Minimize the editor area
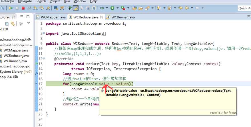 coord(249,16)
